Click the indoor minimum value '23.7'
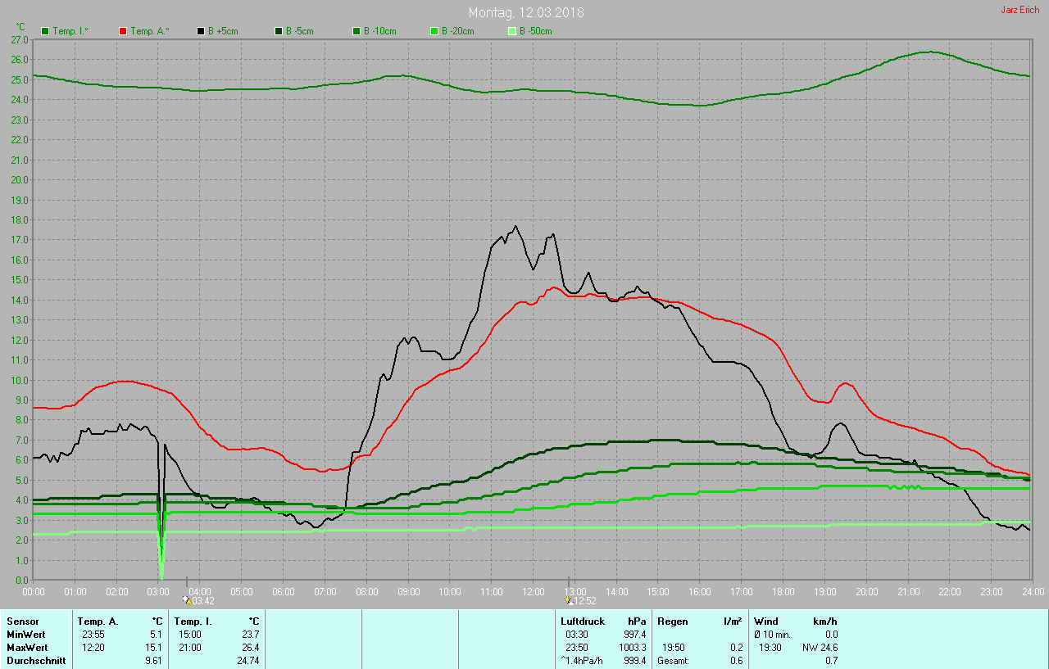The image size is (1049, 669). [x=249, y=635]
